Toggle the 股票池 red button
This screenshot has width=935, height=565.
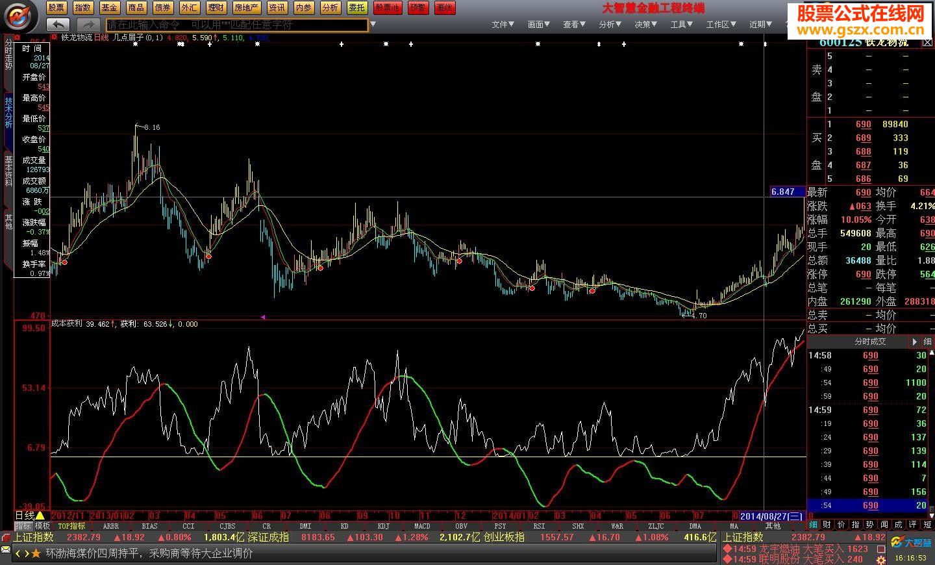(388, 8)
